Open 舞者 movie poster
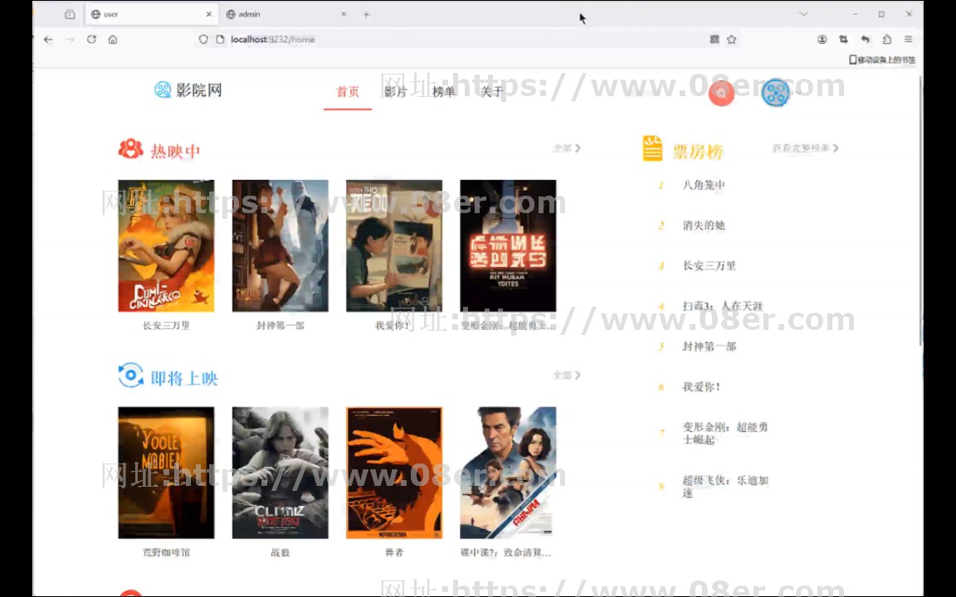This screenshot has width=956, height=597. point(394,473)
